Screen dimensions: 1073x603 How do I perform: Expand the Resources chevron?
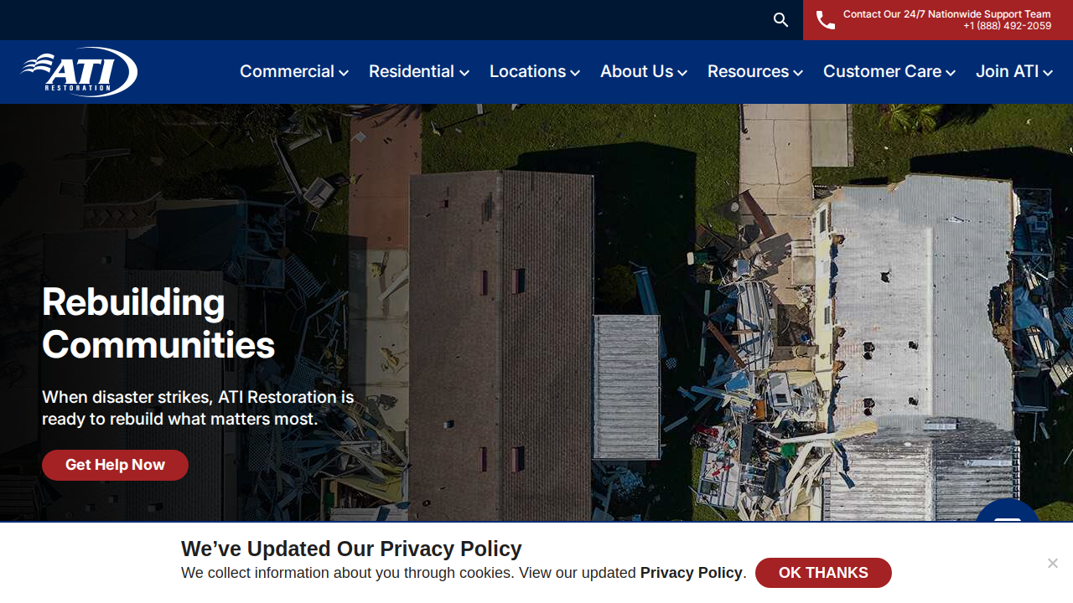click(798, 73)
